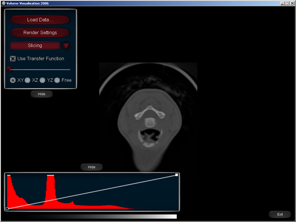Switch to the Free slicing plane option
Screen dimensions: 296x222
tap(57, 80)
